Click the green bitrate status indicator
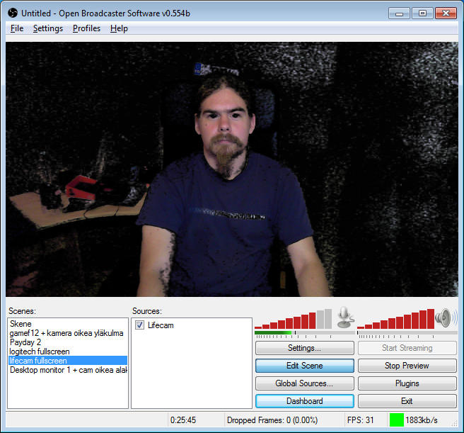Screen dimensions: 464x433 click(x=396, y=420)
